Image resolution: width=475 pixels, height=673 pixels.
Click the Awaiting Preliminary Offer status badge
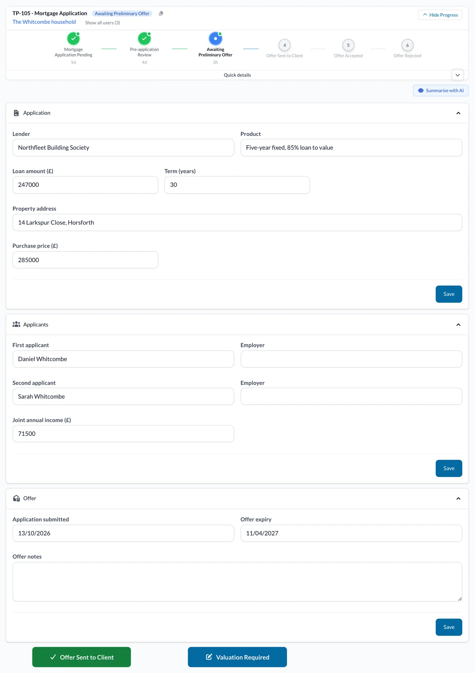[122, 14]
